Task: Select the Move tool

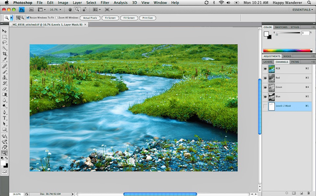Action: (5, 31)
